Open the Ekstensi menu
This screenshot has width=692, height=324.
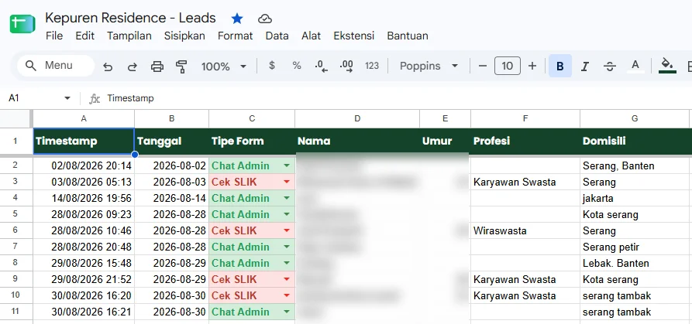point(354,36)
